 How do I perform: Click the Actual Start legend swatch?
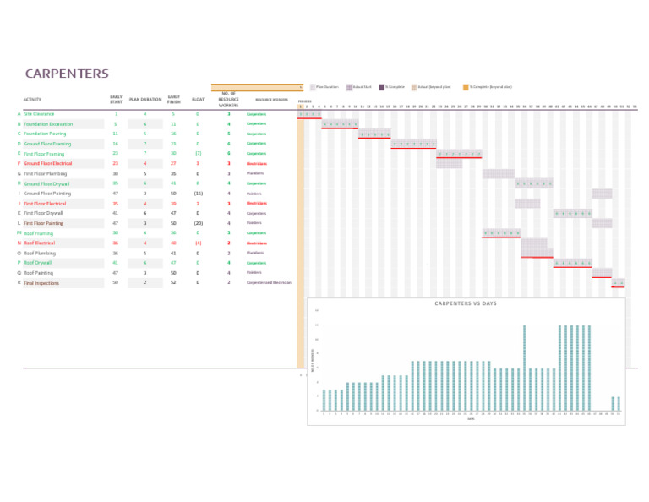click(x=349, y=87)
